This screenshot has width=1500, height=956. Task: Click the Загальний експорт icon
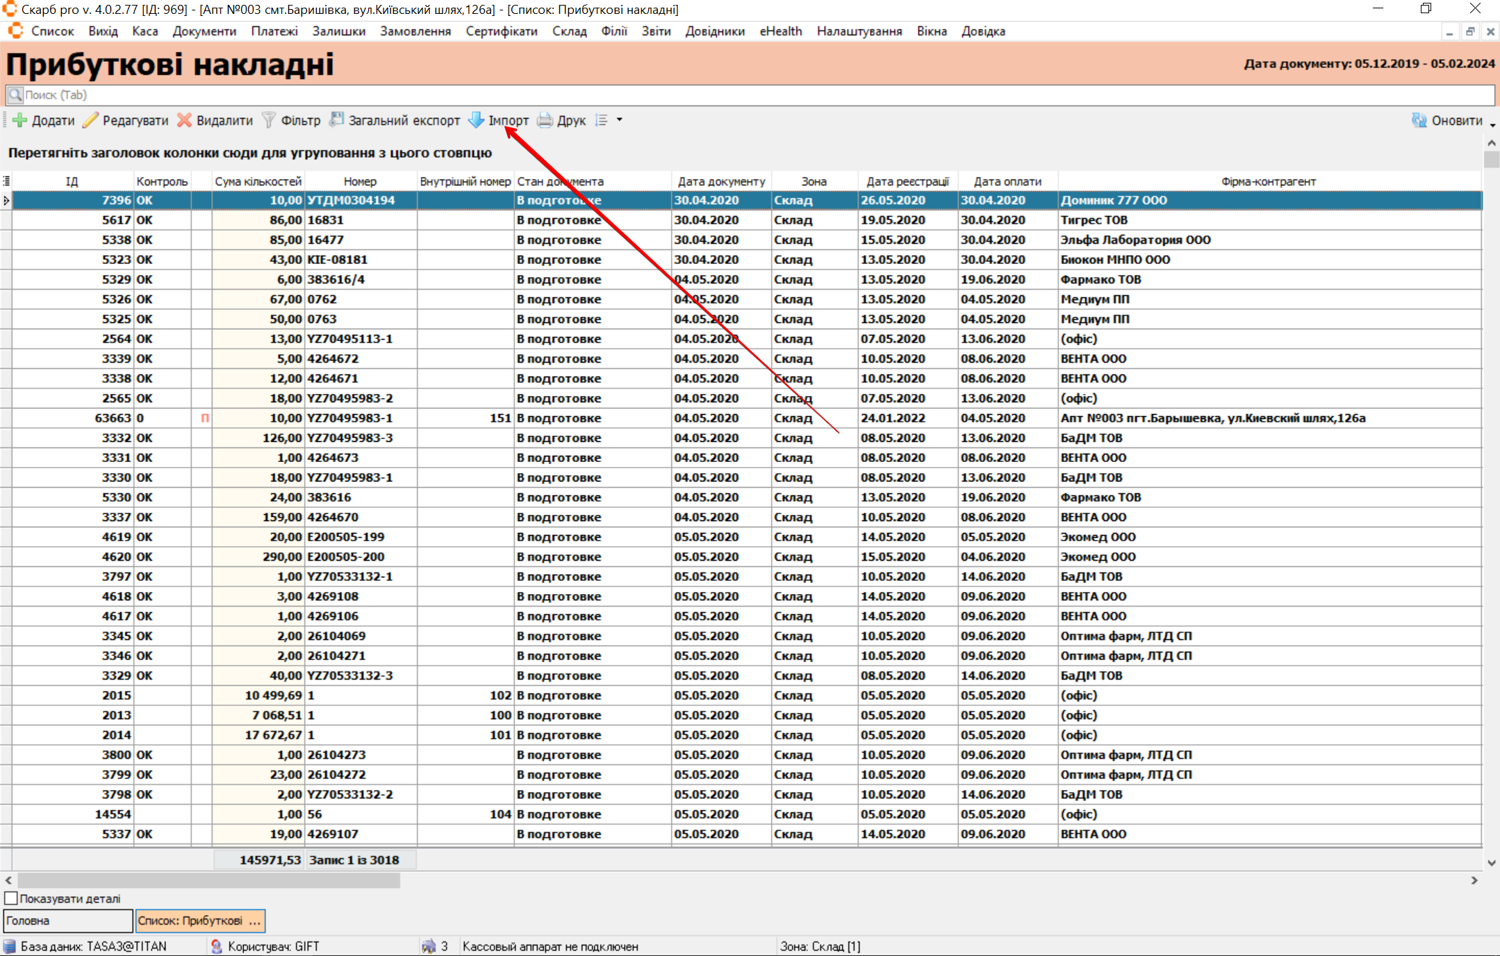[x=337, y=119]
